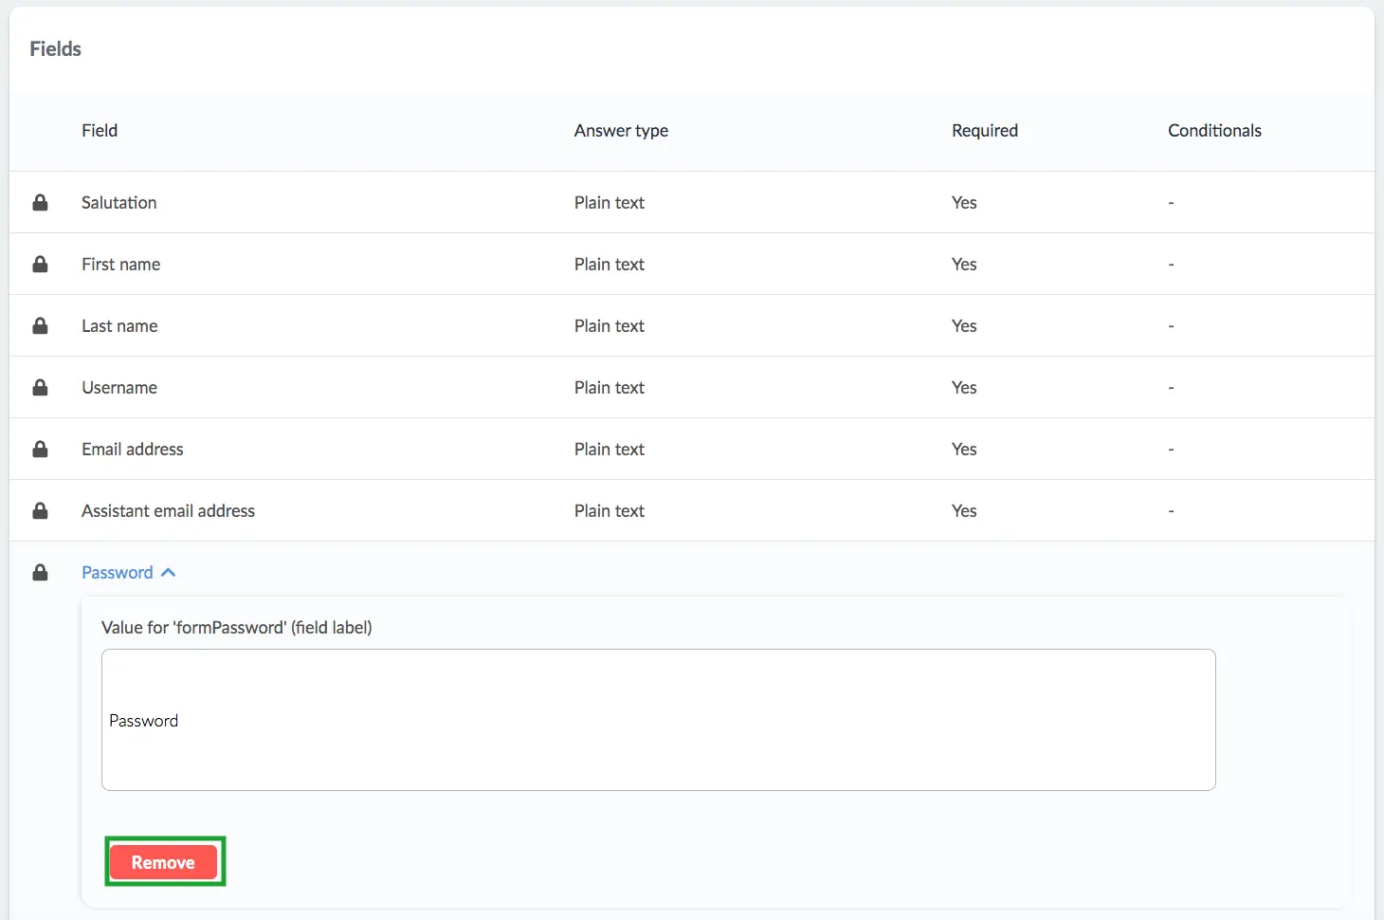The image size is (1384, 920).
Task: Select the Username field row
Action: pos(692,387)
